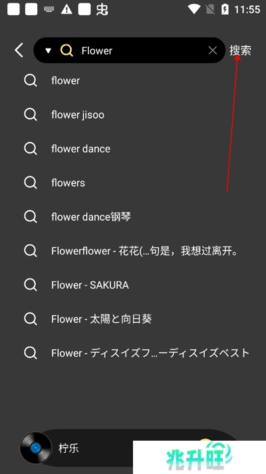Tap magnifier icon beside "flower dance钢琴"
Image resolution: width=266 pixels, height=474 pixels.
[x=31, y=217]
